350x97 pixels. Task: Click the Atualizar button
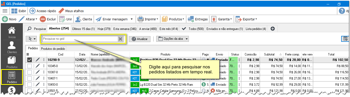click(140, 39)
